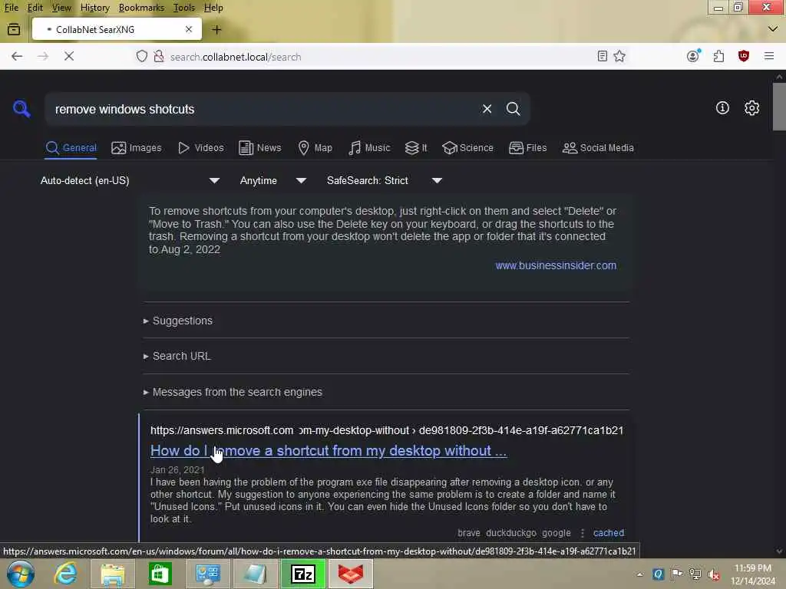Click the insecure connection lock icon
The image size is (786, 589).
click(159, 56)
